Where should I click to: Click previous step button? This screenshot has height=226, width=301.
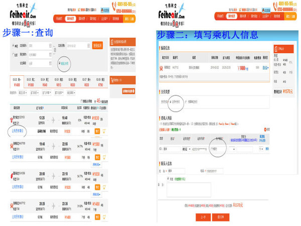(x=203, y=217)
